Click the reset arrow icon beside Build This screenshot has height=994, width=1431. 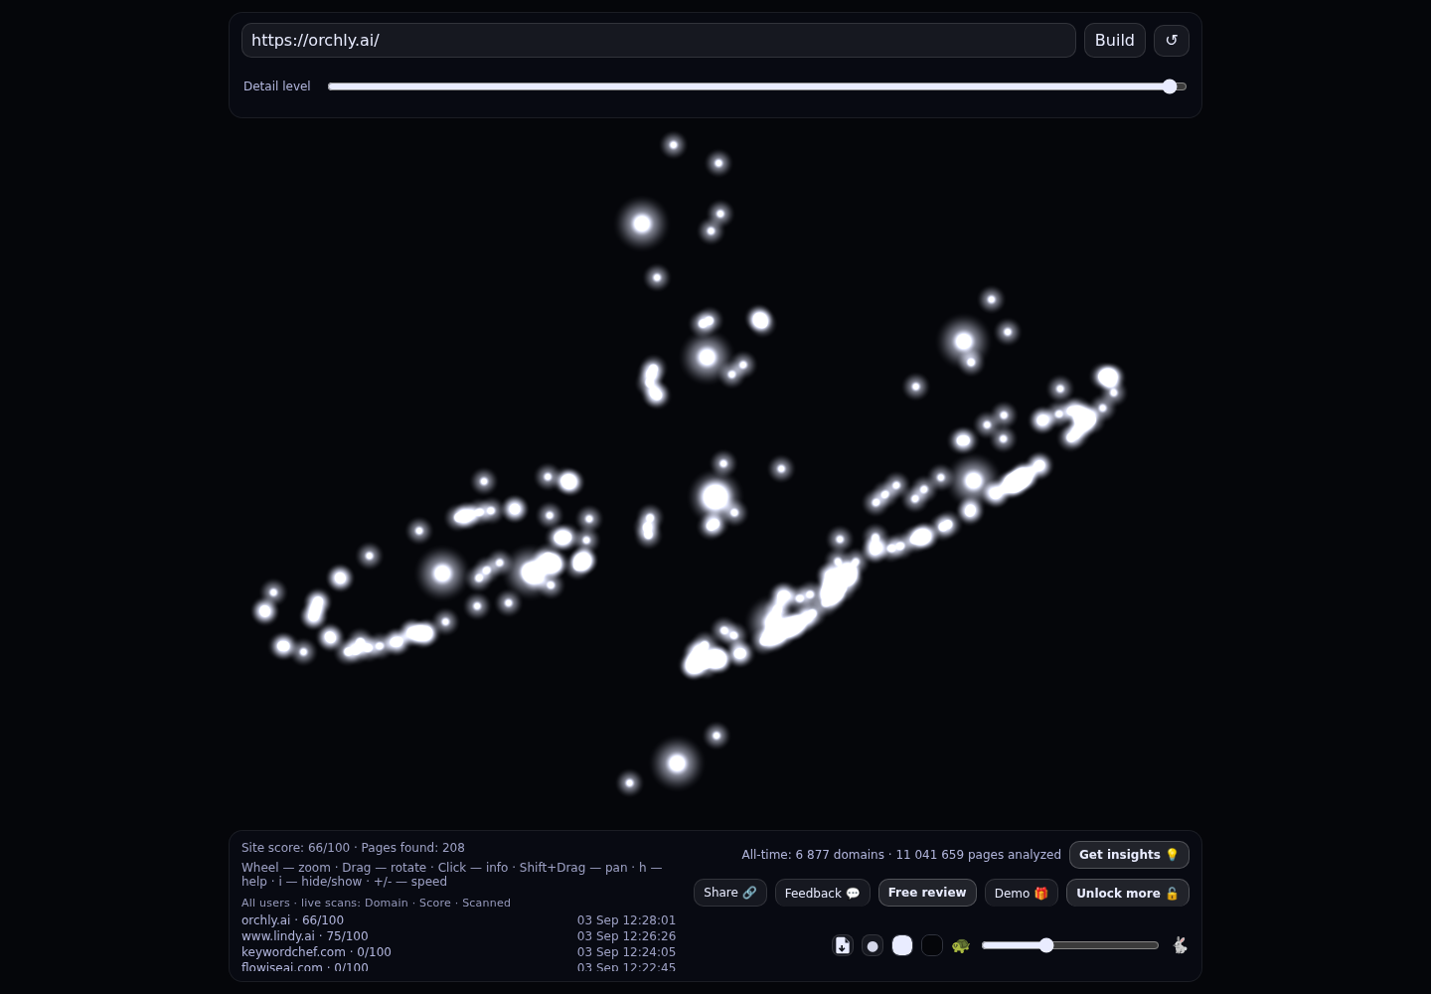(1171, 40)
